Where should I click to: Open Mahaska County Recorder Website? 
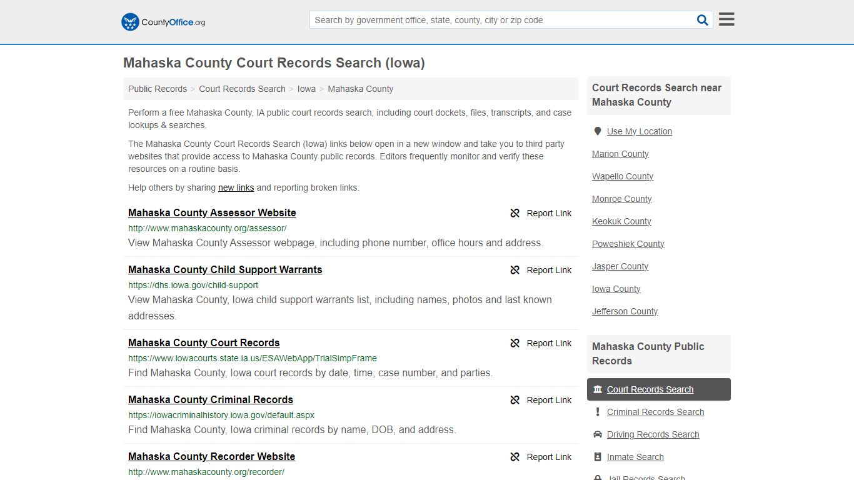click(211, 456)
